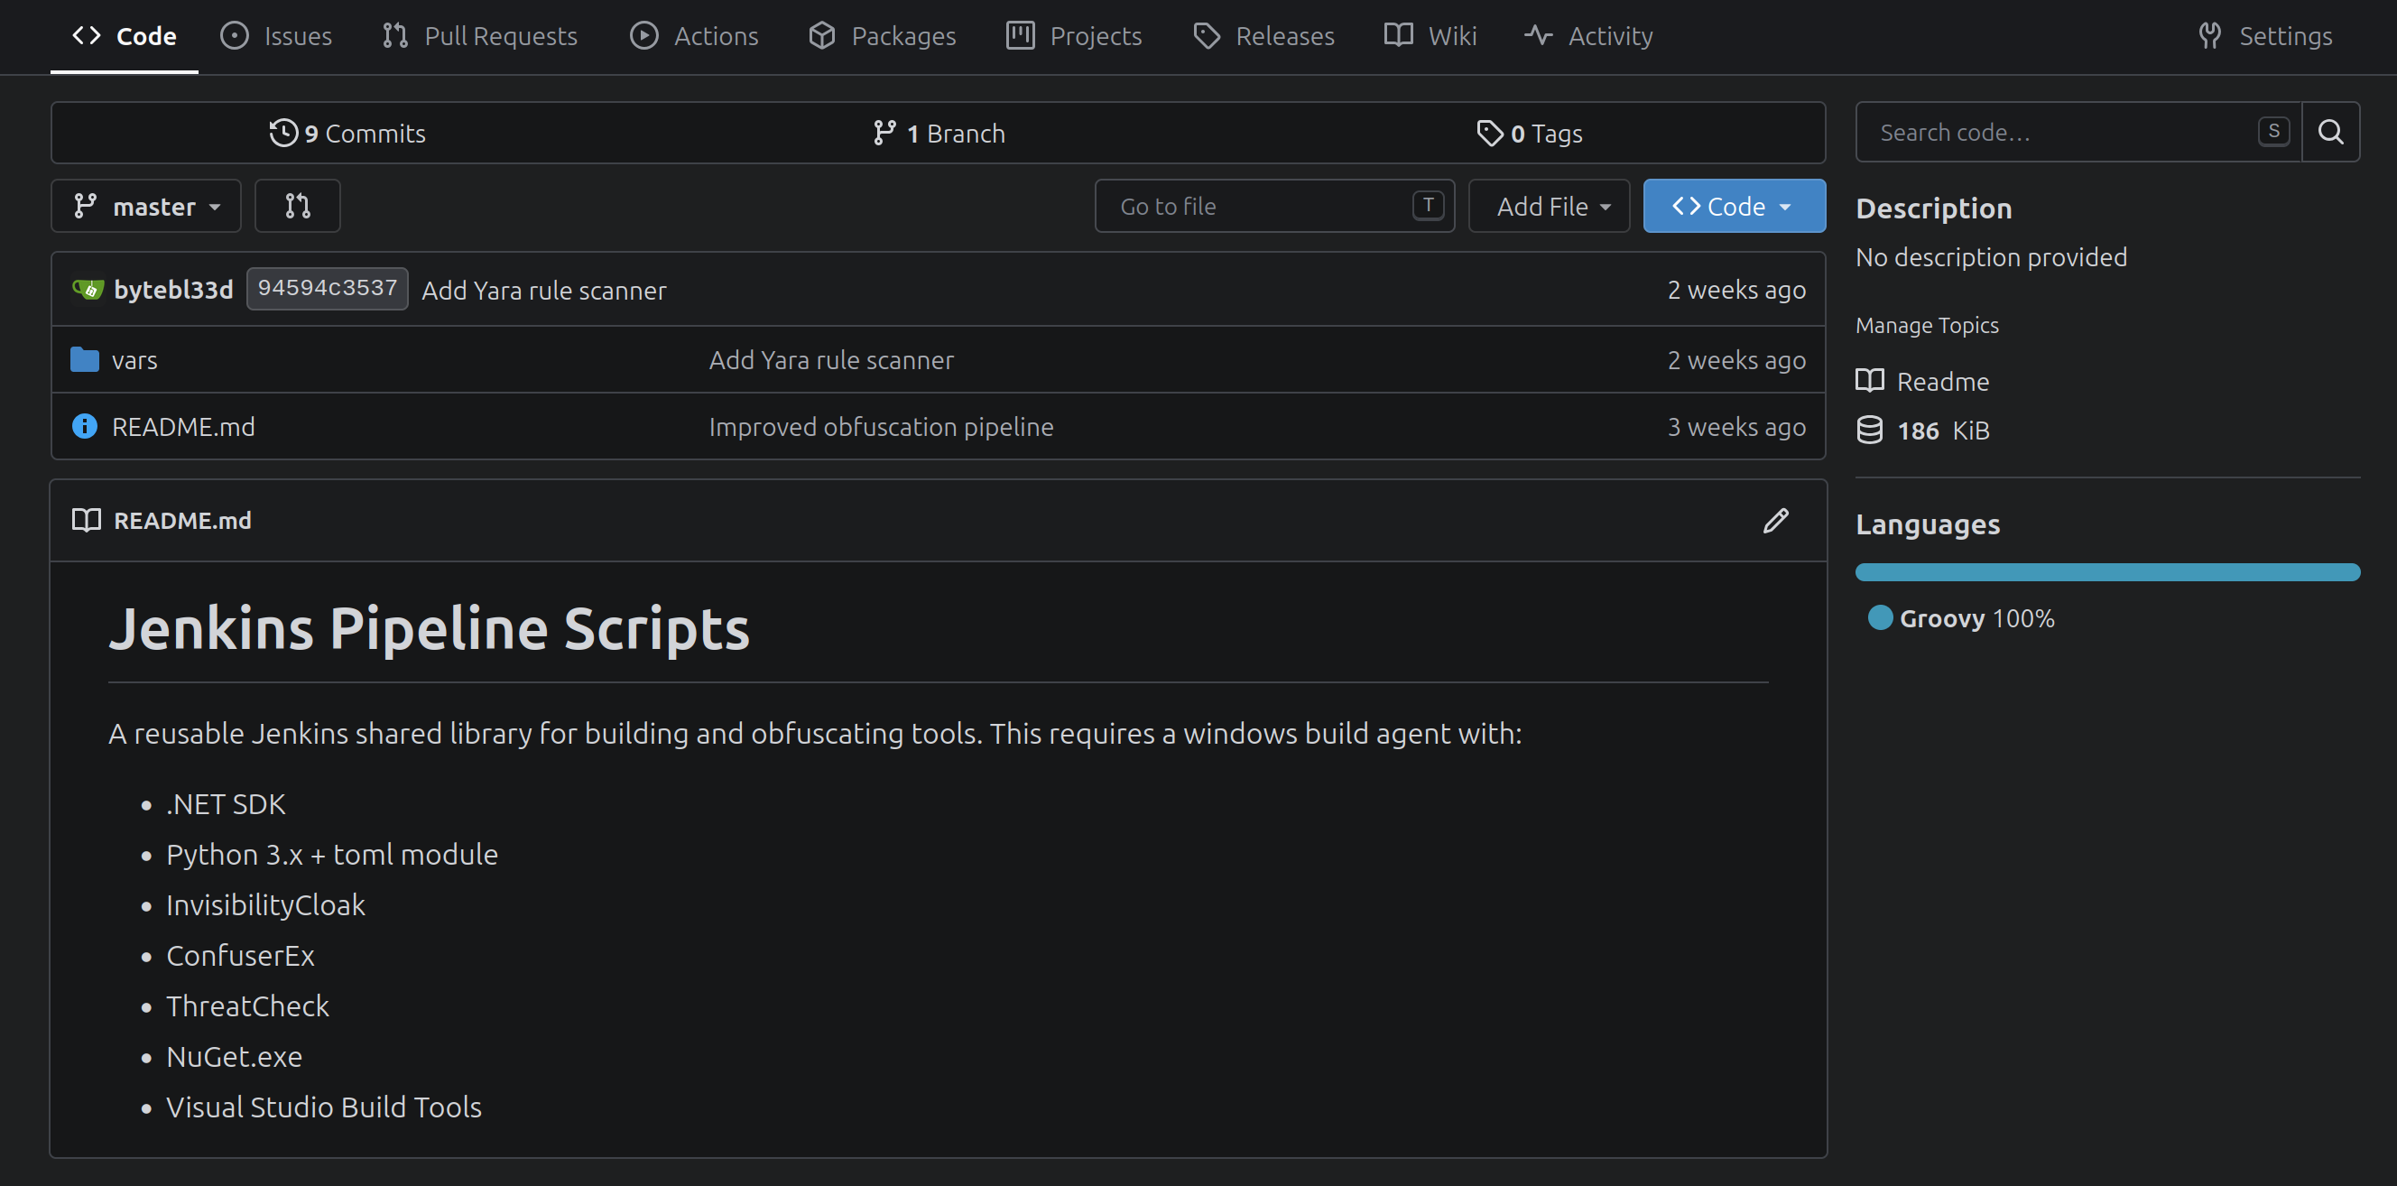2397x1186 pixels.
Task: Expand the master branch dropdown
Action: [x=146, y=206]
